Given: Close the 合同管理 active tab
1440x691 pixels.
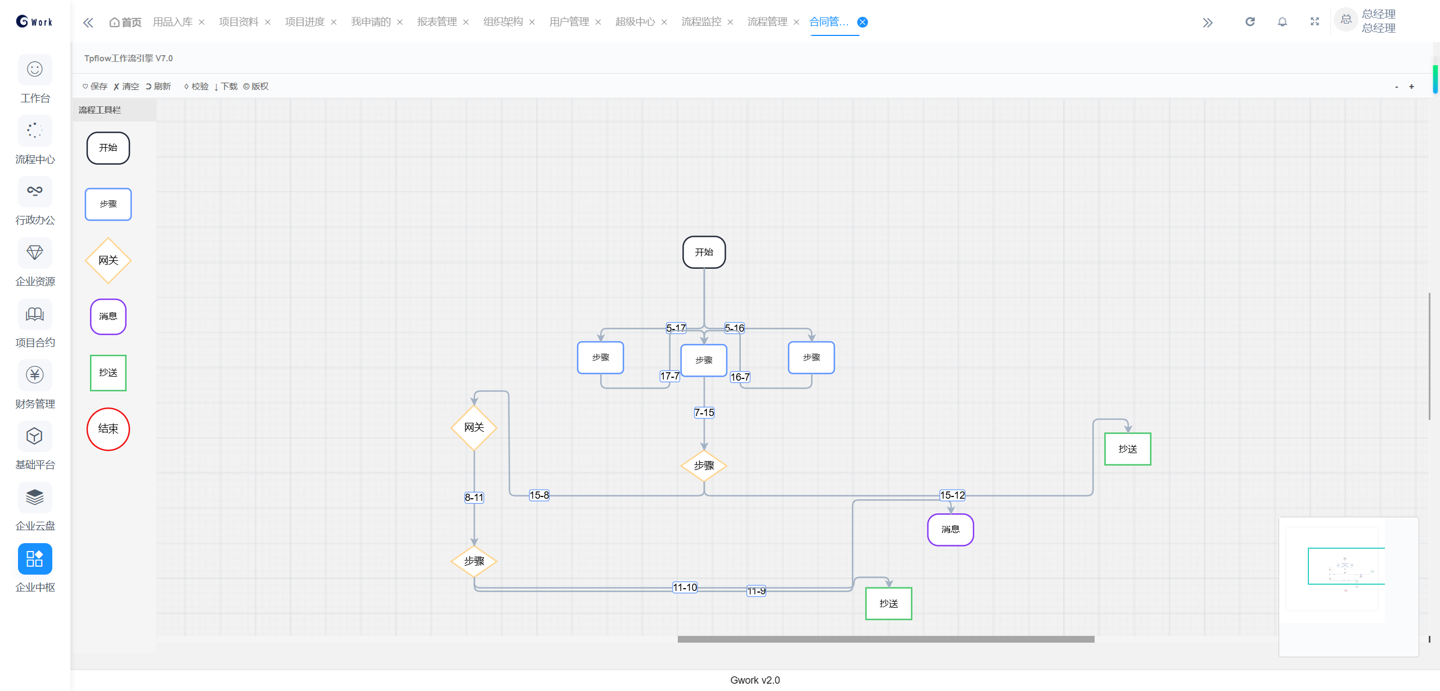Looking at the screenshot, I should [862, 22].
